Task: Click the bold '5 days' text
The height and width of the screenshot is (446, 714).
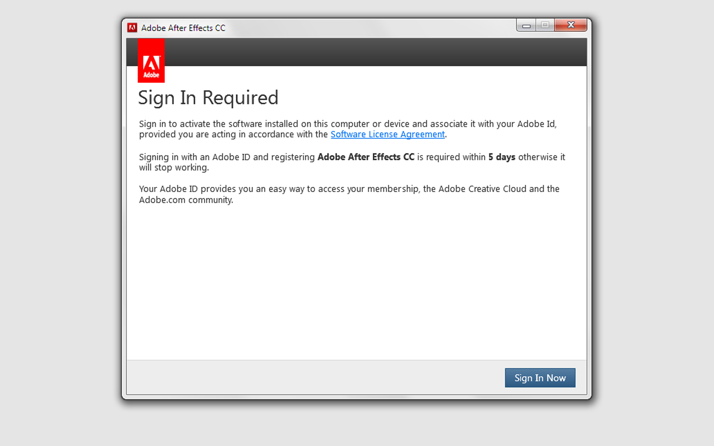Action: tap(501, 157)
